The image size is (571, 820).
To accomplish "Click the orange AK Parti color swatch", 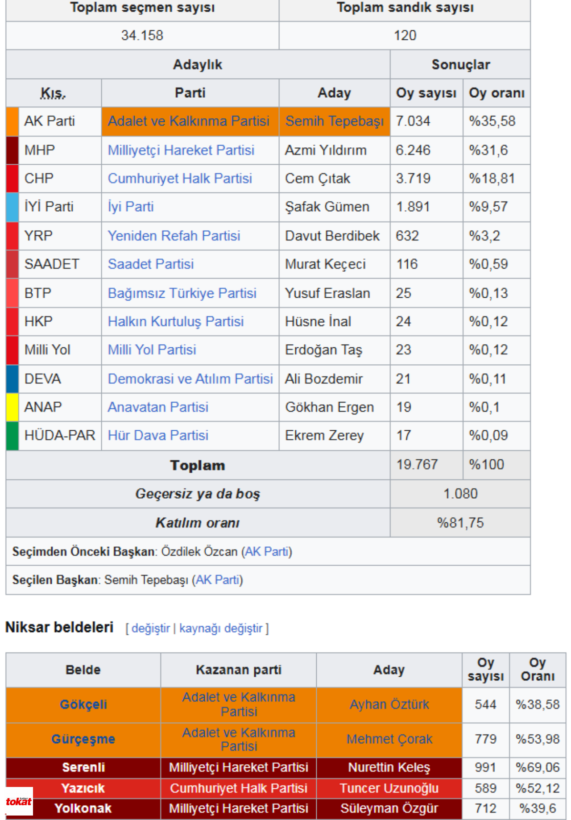I will (12, 121).
